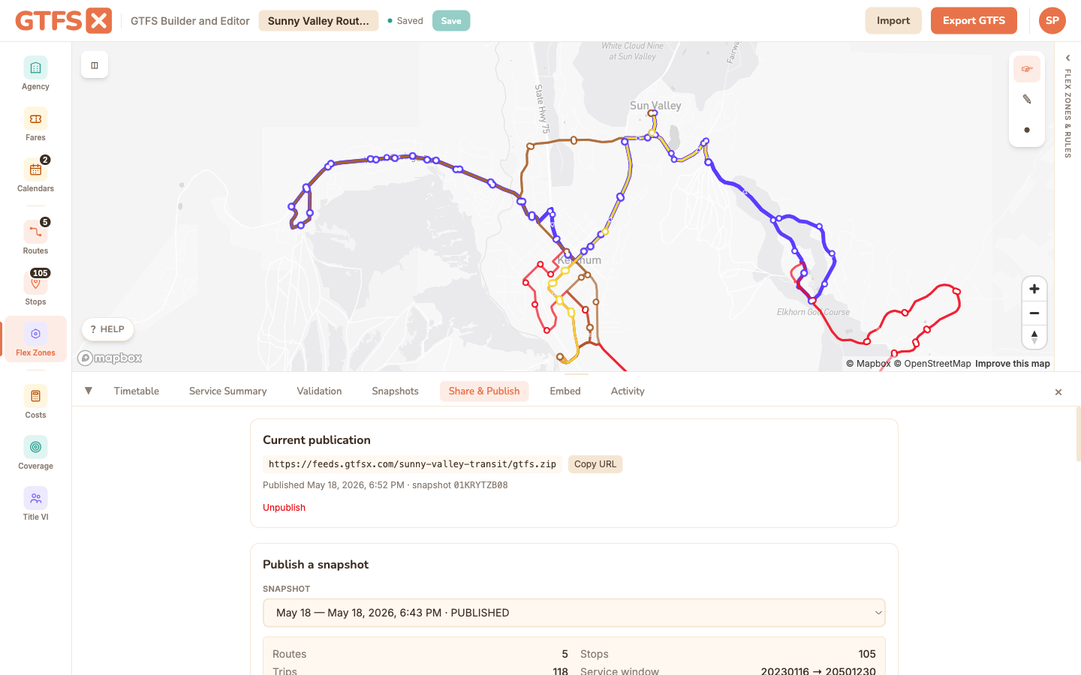Click the Improve this map link
Screen dimensions: 1081x675
tap(1013, 364)
